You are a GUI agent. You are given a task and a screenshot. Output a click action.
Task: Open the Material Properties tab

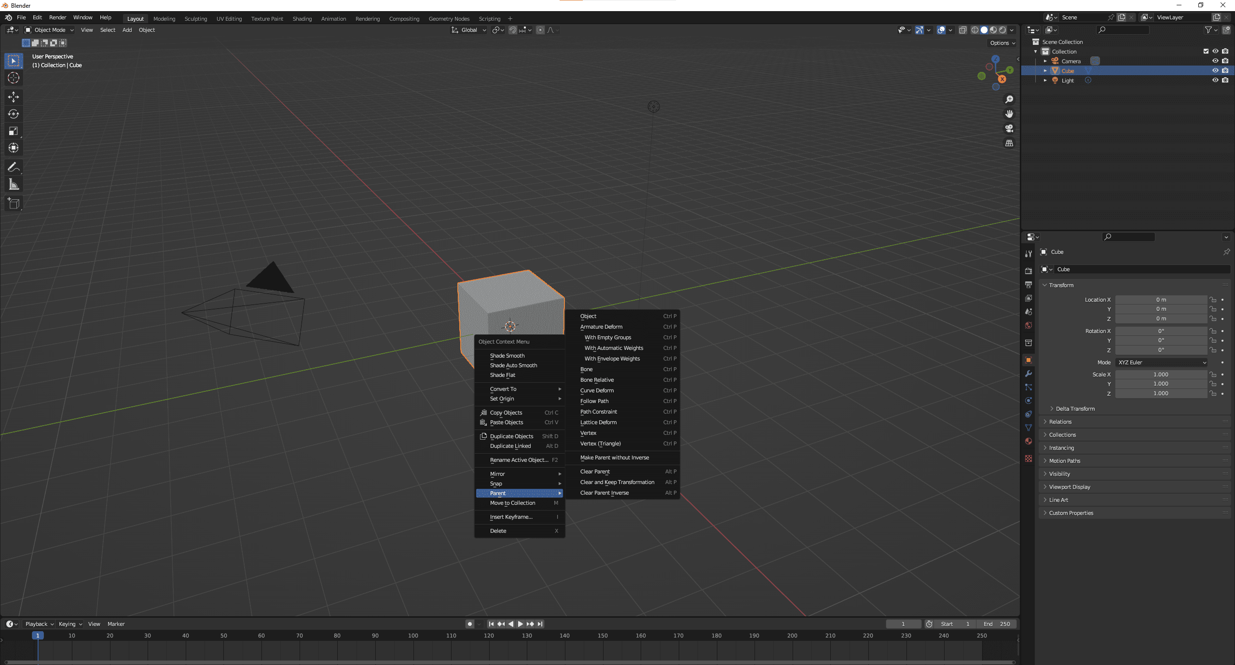coord(1028,441)
